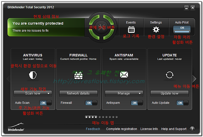This screenshot has height=137, width=203.
Task: Toggle the Antispam switch
Action: pyautogui.click(x=137, y=103)
